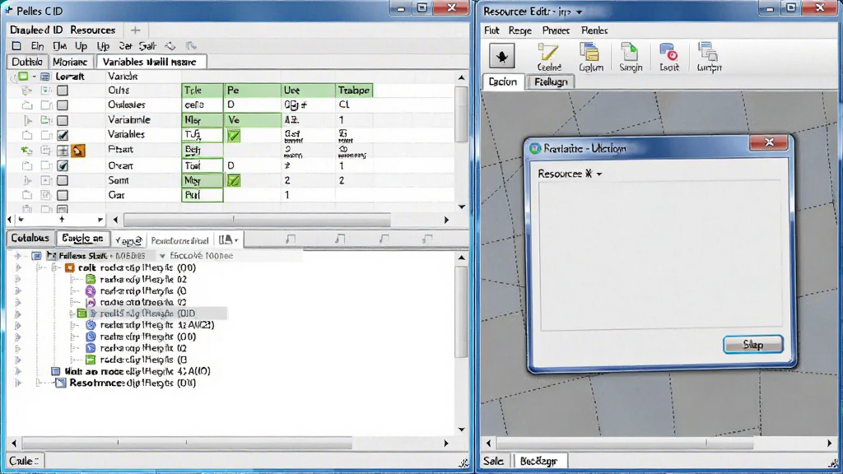The height and width of the screenshot is (474, 843).
Task: Click the stacked yellow windows toolbar icon
Action: click(x=589, y=52)
